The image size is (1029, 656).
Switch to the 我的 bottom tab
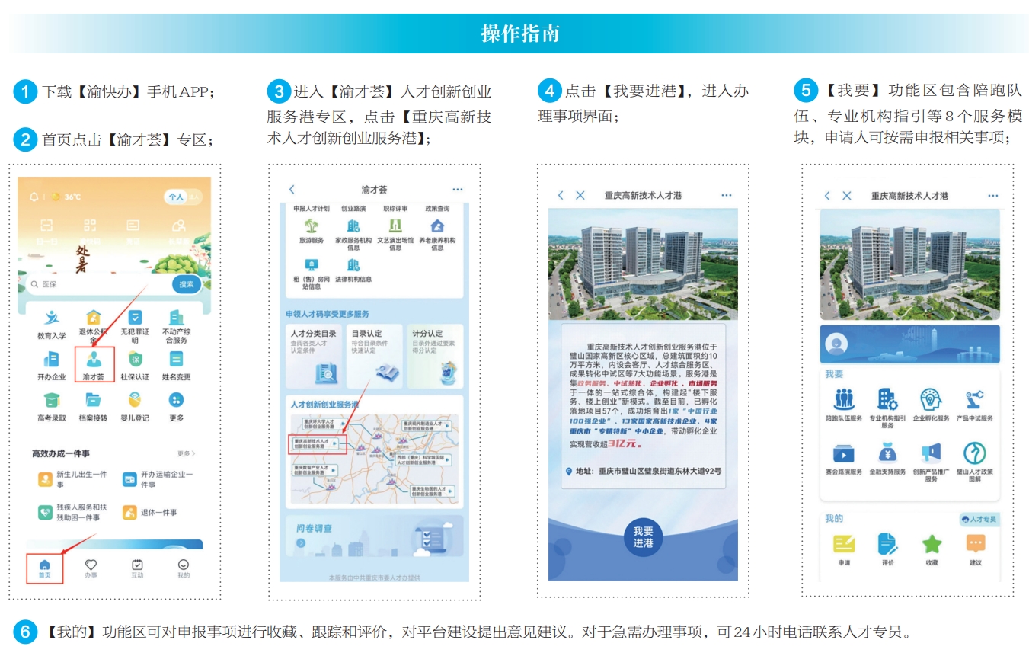[x=183, y=568]
